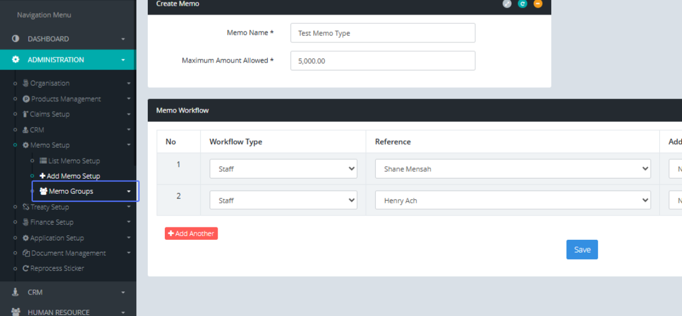Click the Memo Name text field
Screen dimensions: 682x316
382,33
